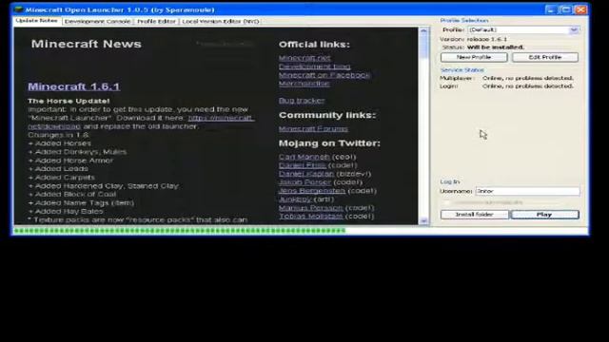This screenshot has width=609, height=342.
Task: Click the 'Will be installed.' status text
Action: click(495, 47)
